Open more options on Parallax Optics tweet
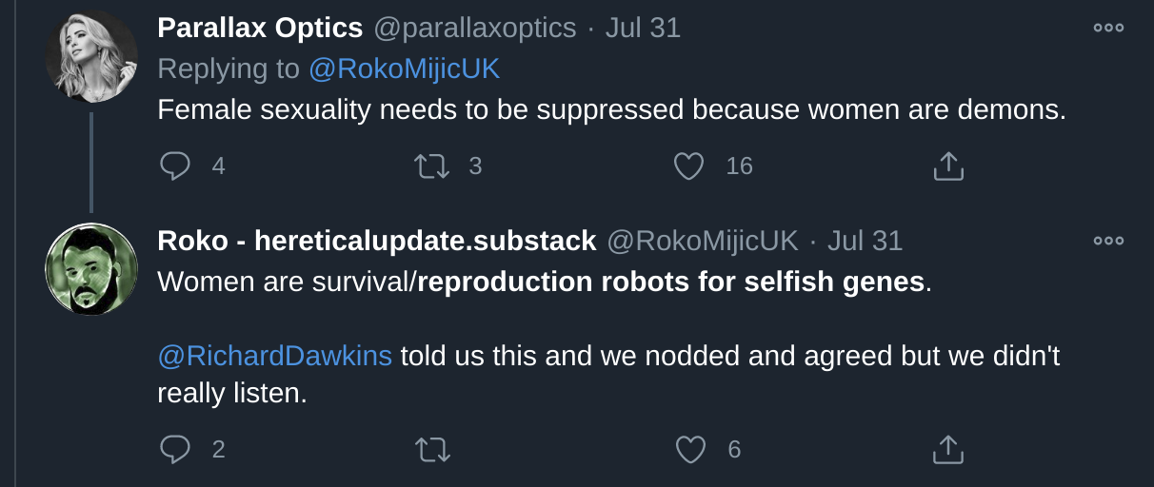The height and width of the screenshot is (487, 1154). 1108,28
